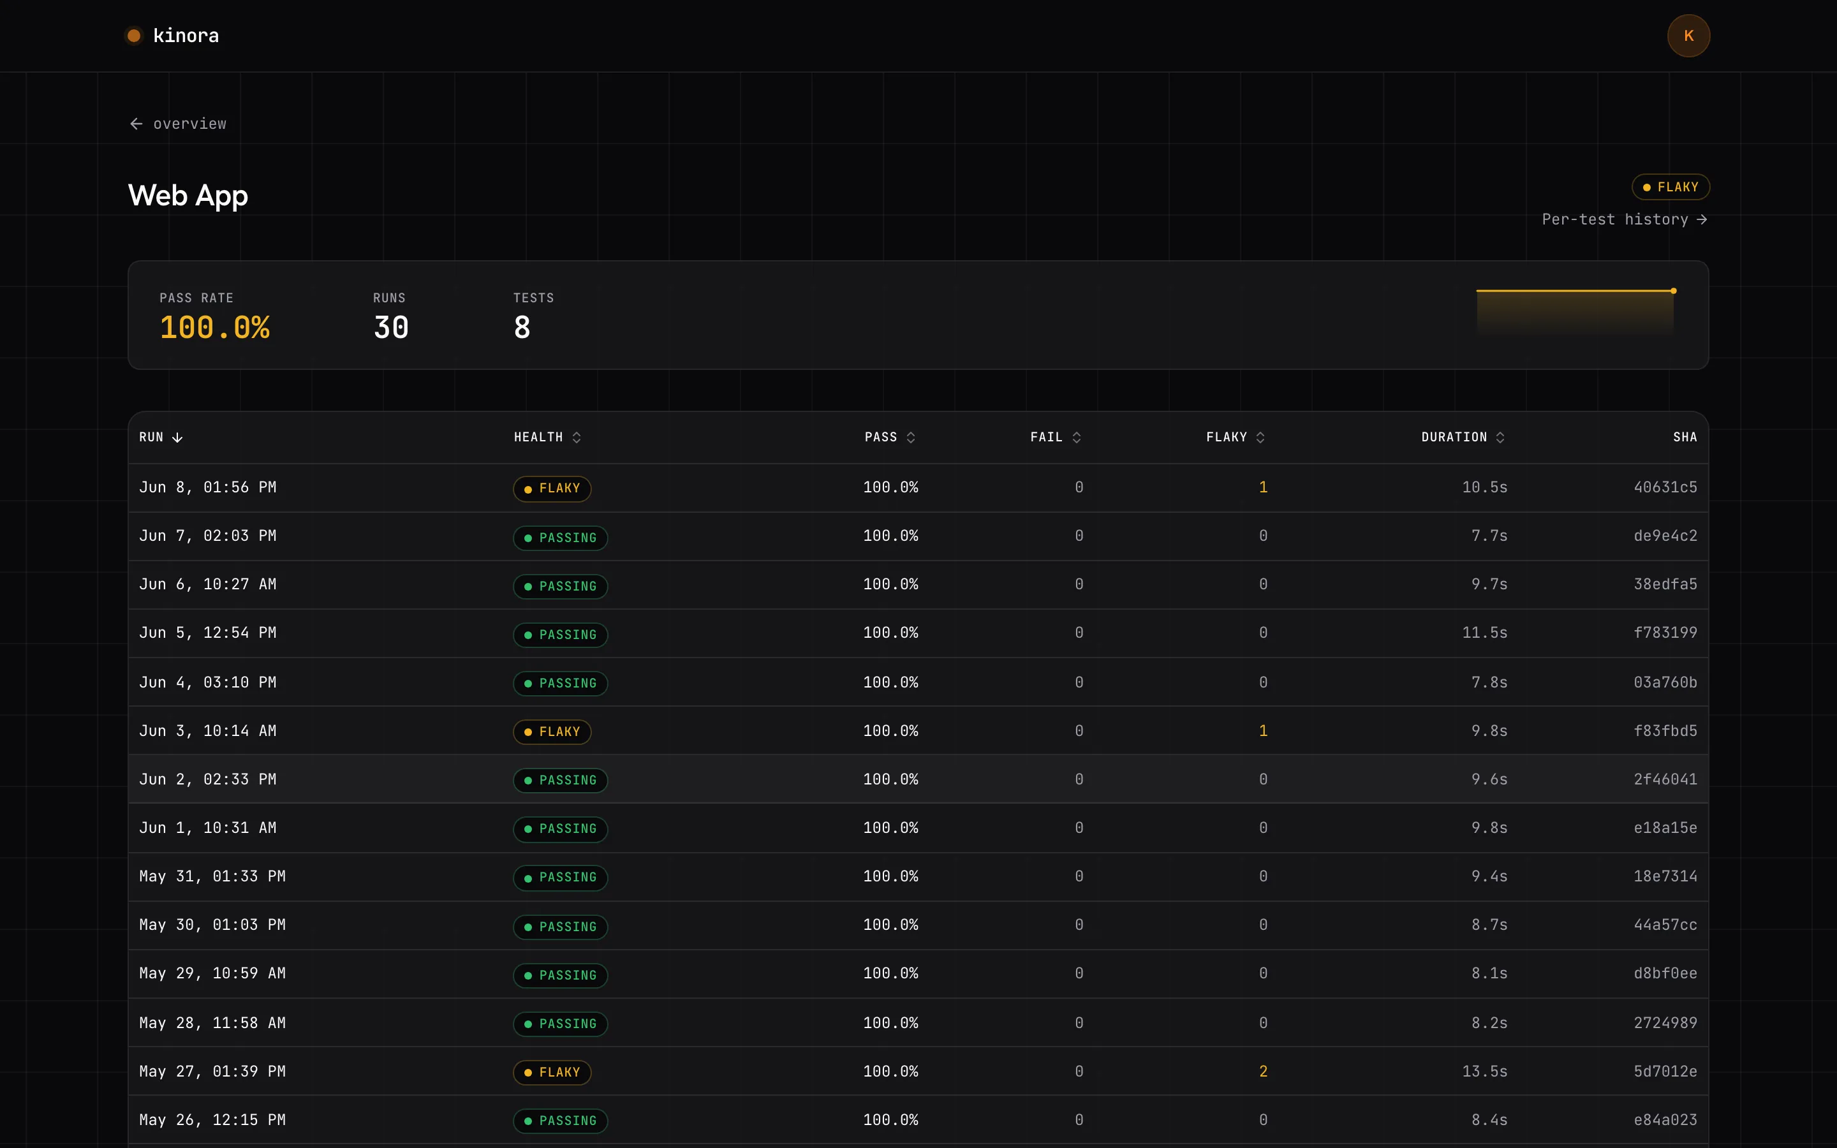The height and width of the screenshot is (1148, 1837).
Task: Click the kinora orange logo dot
Action: [133, 36]
